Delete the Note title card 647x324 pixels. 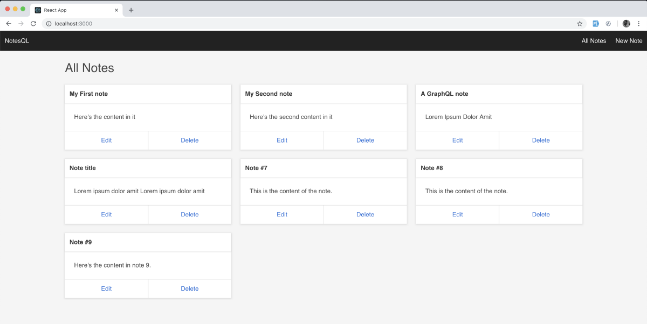click(189, 215)
